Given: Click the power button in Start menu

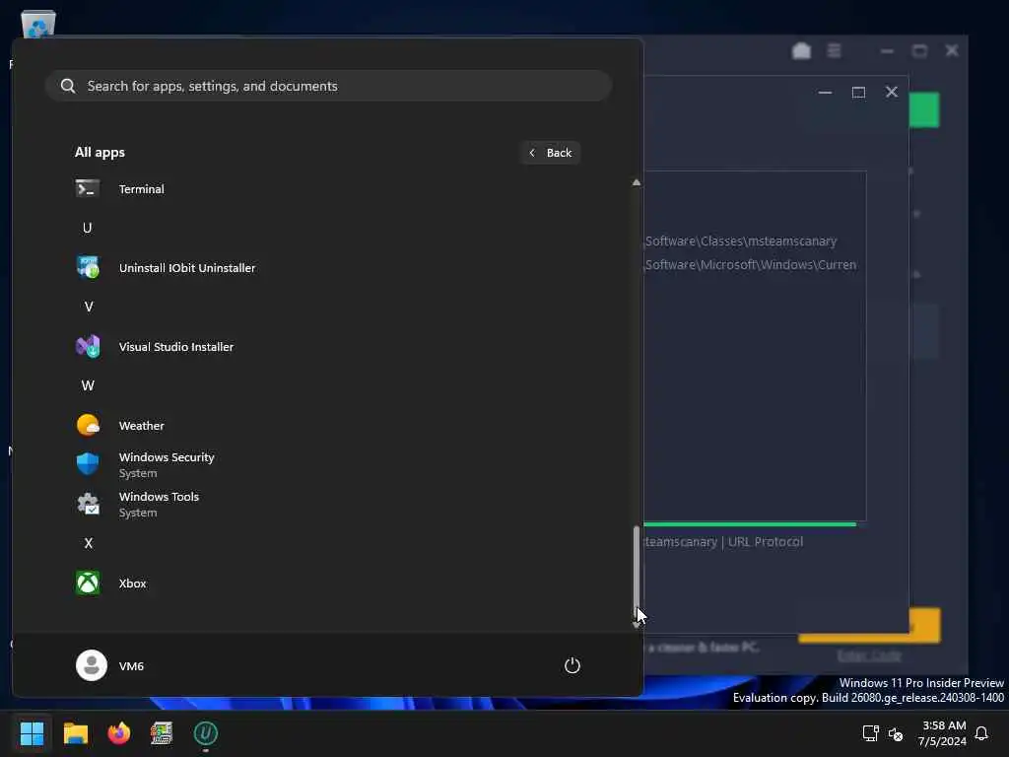Looking at the screenshot, I should point(572,665).
